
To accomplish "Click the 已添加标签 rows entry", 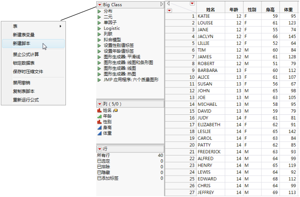I will (130, 179).
